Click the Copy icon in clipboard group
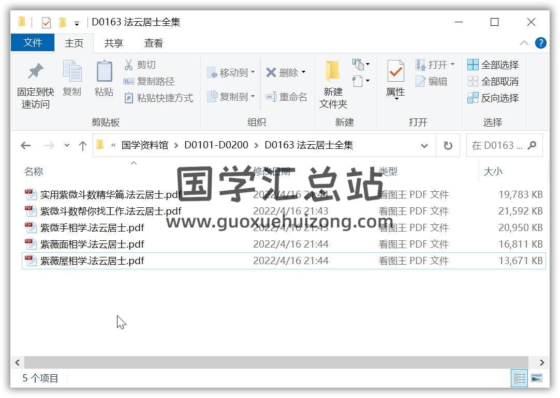 [72, 71]
